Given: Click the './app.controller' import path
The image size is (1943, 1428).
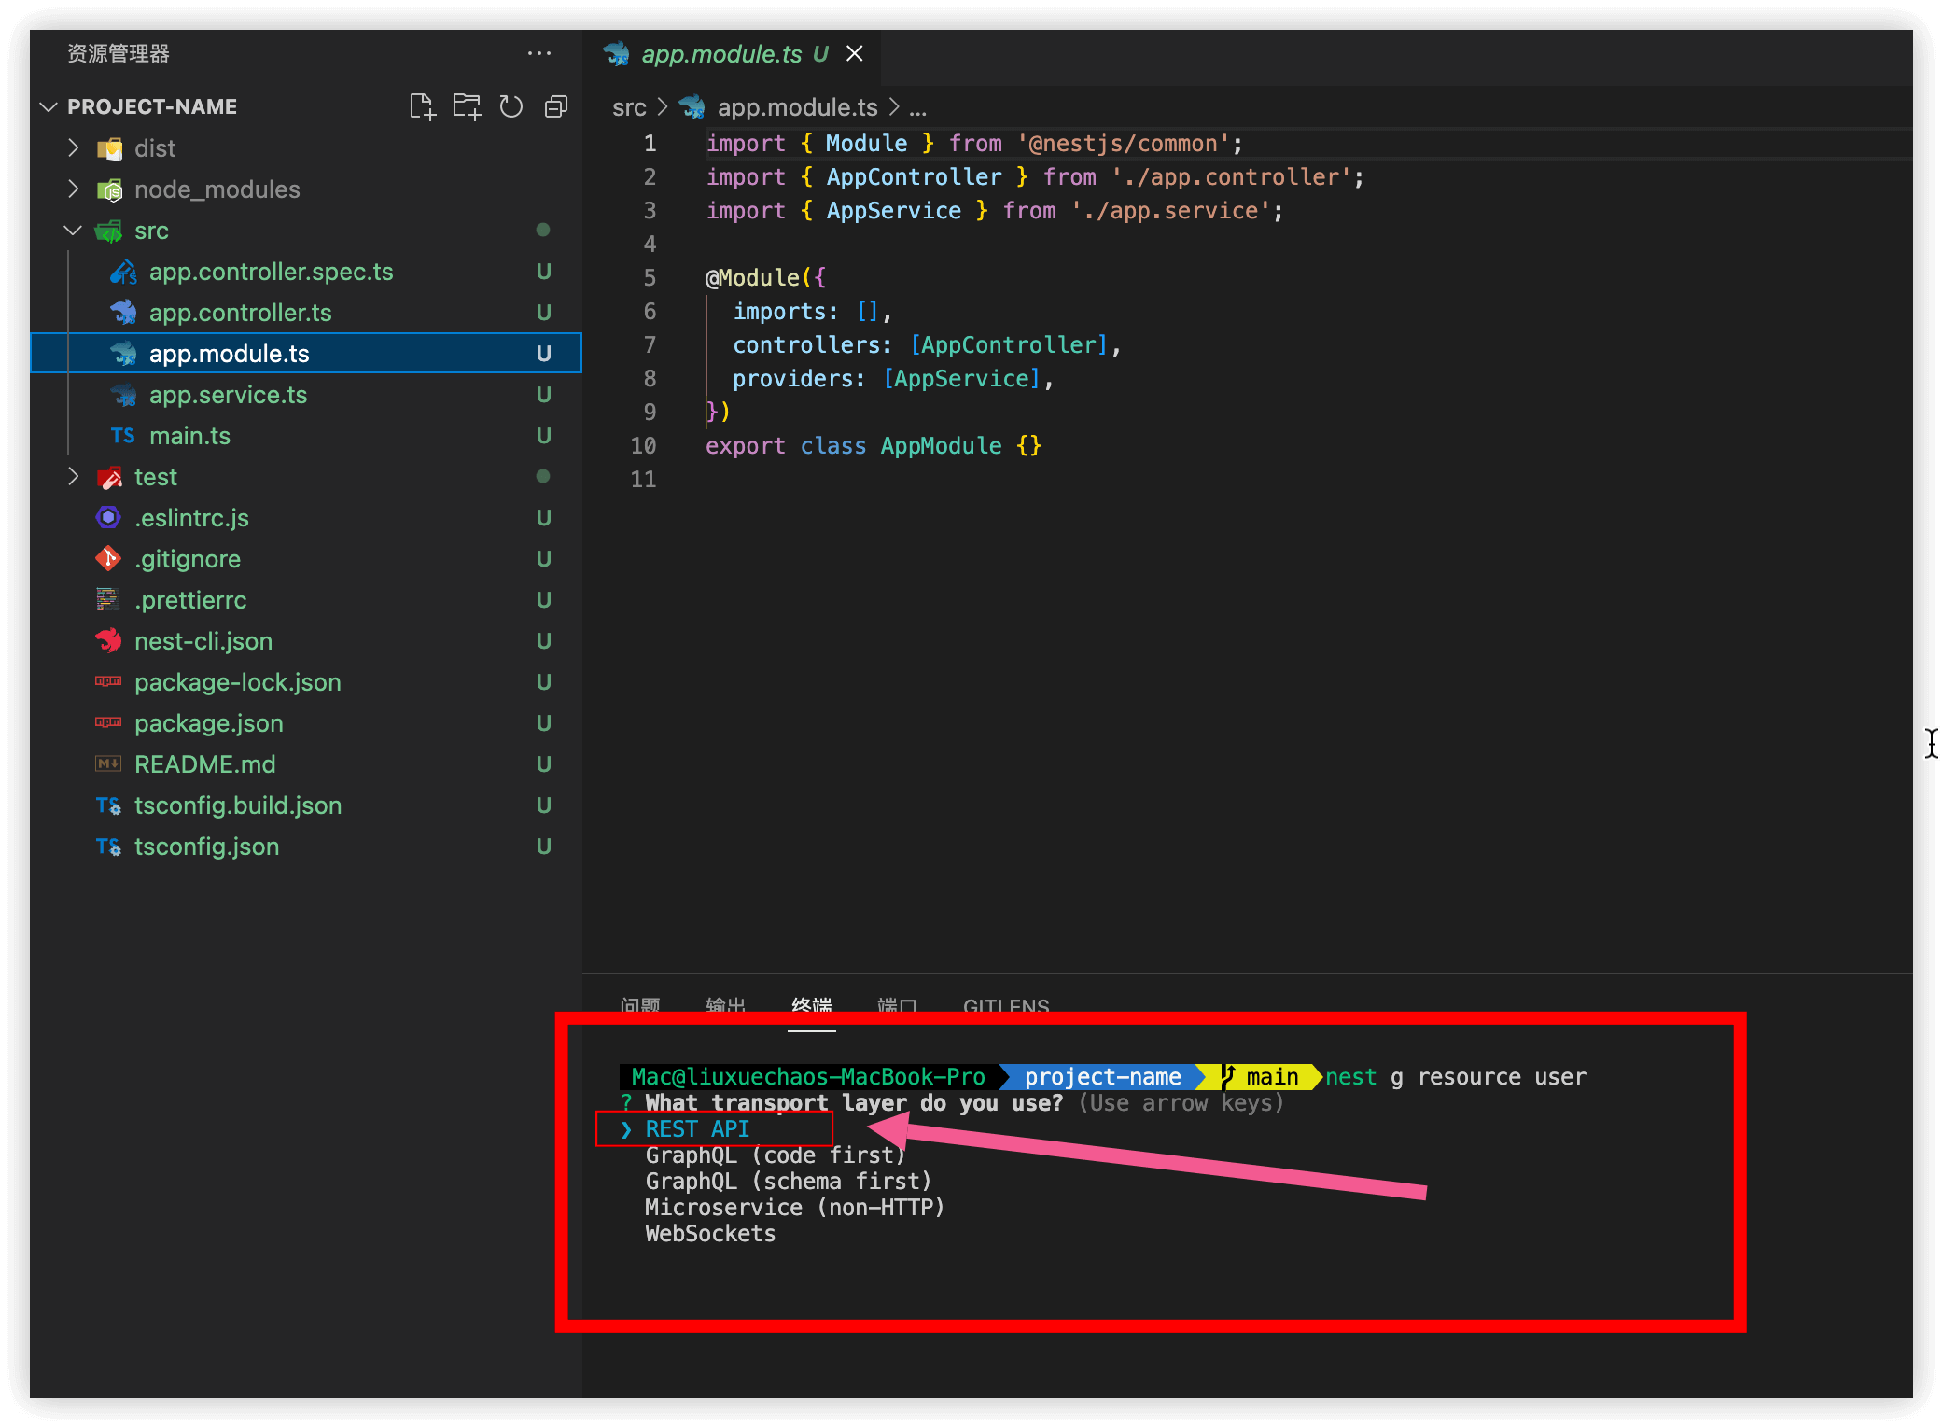Looking at the screenshot, I should [1231, 177].
